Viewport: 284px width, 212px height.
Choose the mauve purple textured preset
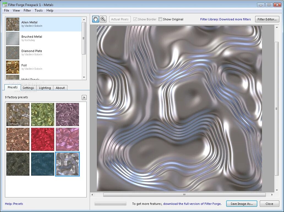[67, 115]
